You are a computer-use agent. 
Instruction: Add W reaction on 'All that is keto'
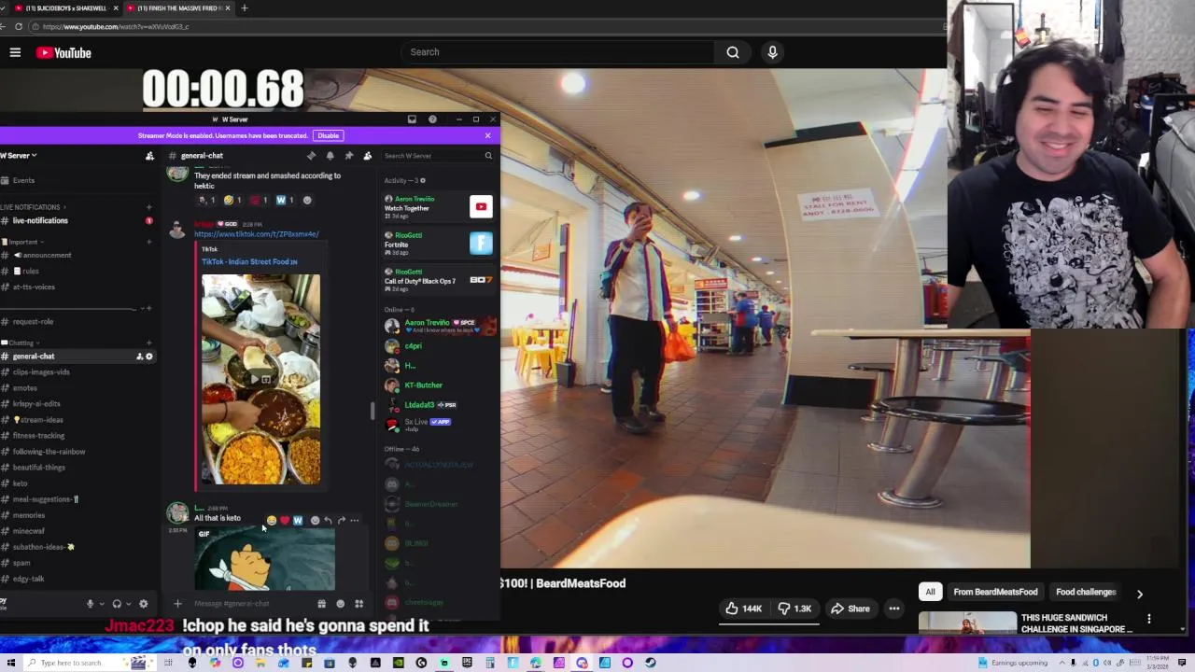297,521
